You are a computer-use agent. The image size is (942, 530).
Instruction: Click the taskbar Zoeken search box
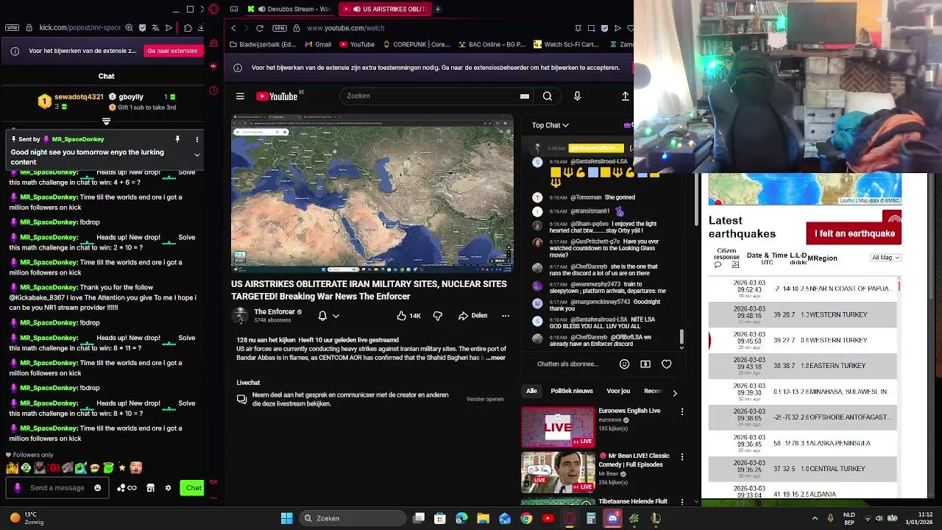click(353, 518)
